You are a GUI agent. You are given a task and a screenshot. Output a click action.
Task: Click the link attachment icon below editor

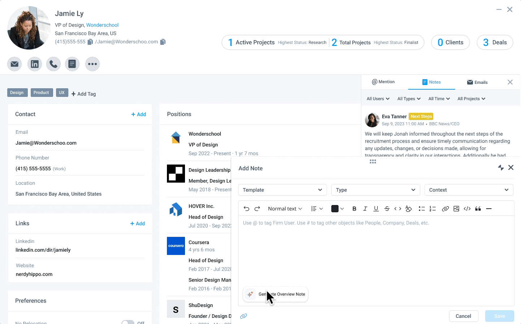pos(244,316)
